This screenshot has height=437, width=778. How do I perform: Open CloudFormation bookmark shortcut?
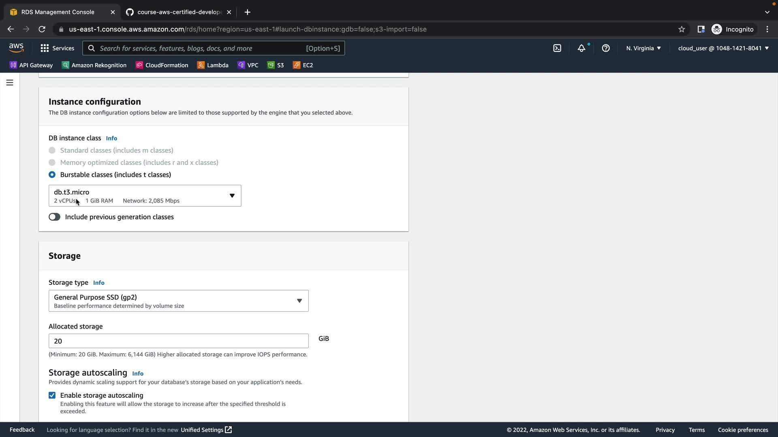[x=162, y=65]
